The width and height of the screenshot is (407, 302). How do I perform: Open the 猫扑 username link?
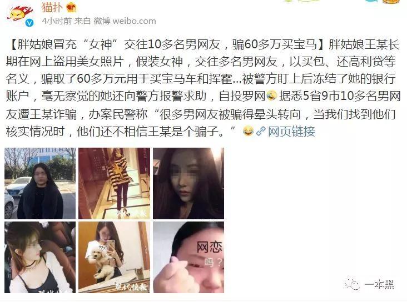(x=52, y=7)
